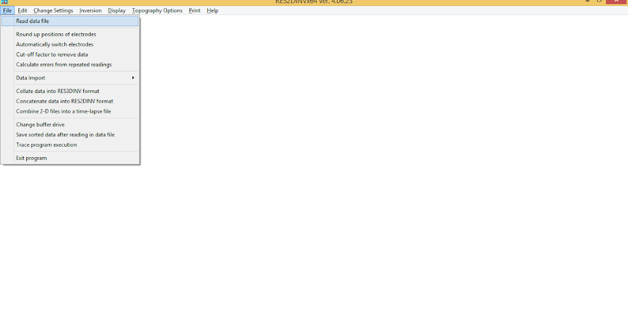Click the RES2DINV application icon in title bar
Image resolution: width=628 pixels, height=329 pixels.
(5, 2)
